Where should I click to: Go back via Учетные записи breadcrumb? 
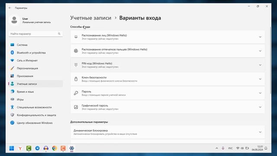pyautogui.click(x=90, y=18)
